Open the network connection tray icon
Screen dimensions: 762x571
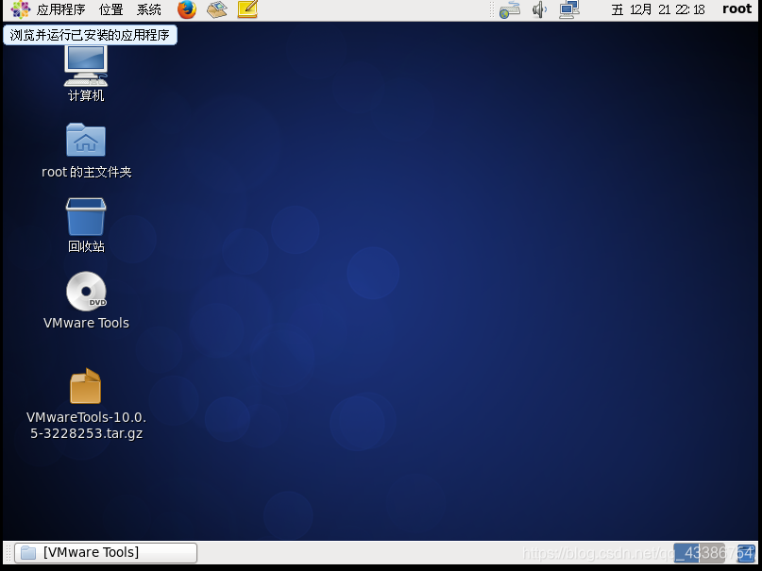[x=569, y=9]
